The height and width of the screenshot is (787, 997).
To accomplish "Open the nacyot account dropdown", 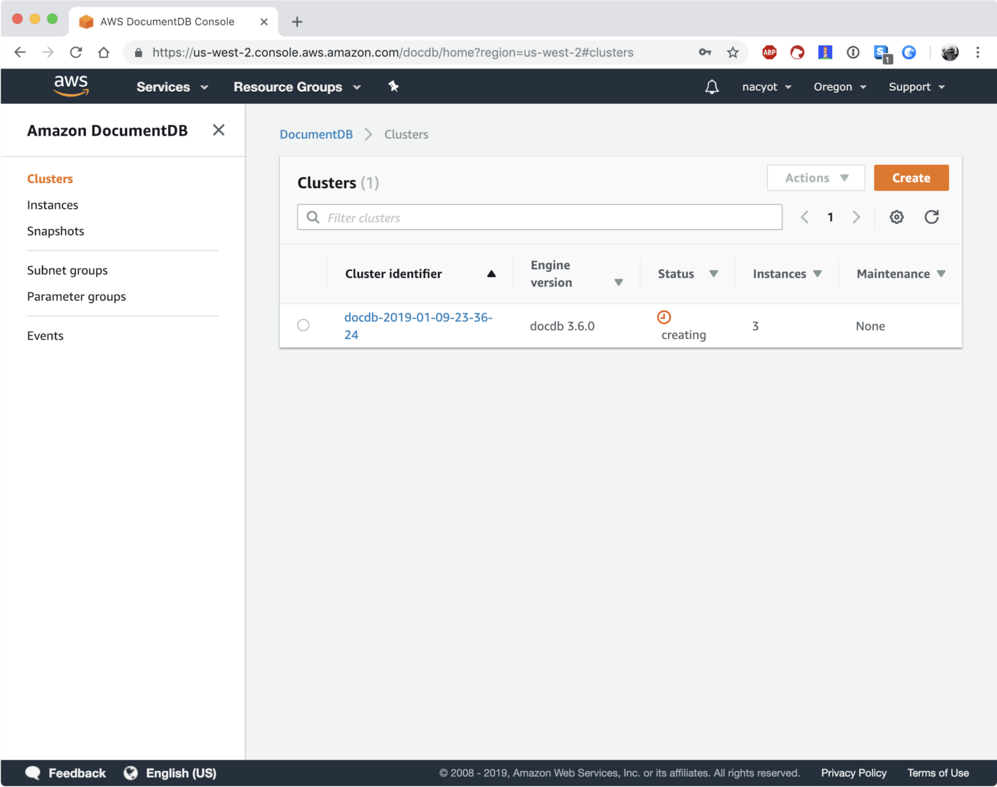I will click(766, 87).
